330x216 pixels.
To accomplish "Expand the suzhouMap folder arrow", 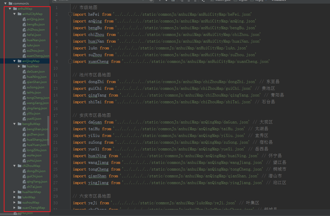I will click(15, 203).
